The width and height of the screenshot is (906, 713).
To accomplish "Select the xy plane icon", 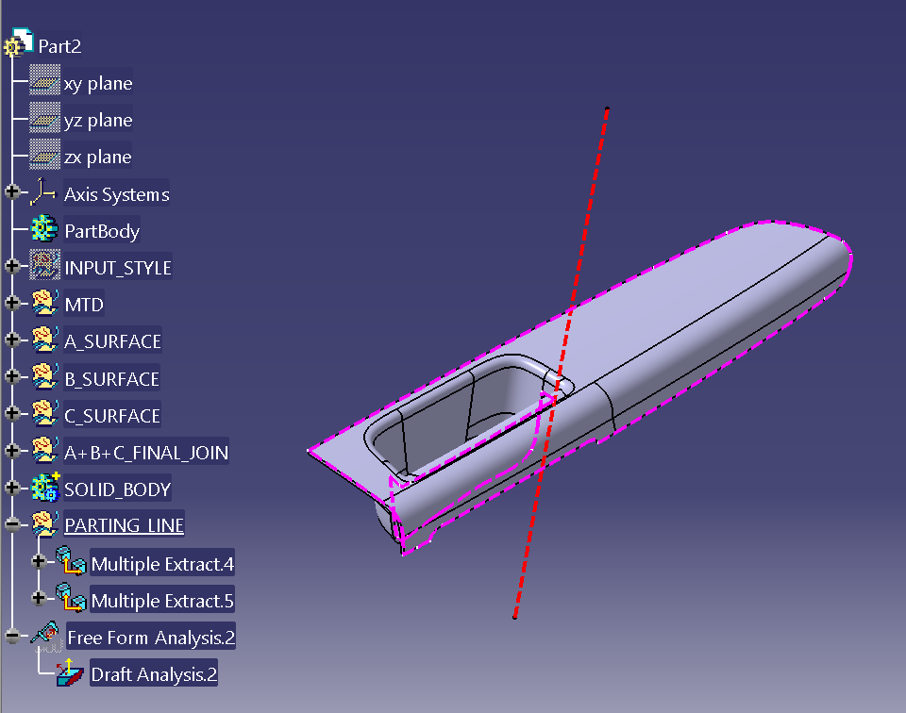I will tap(44, 79).
